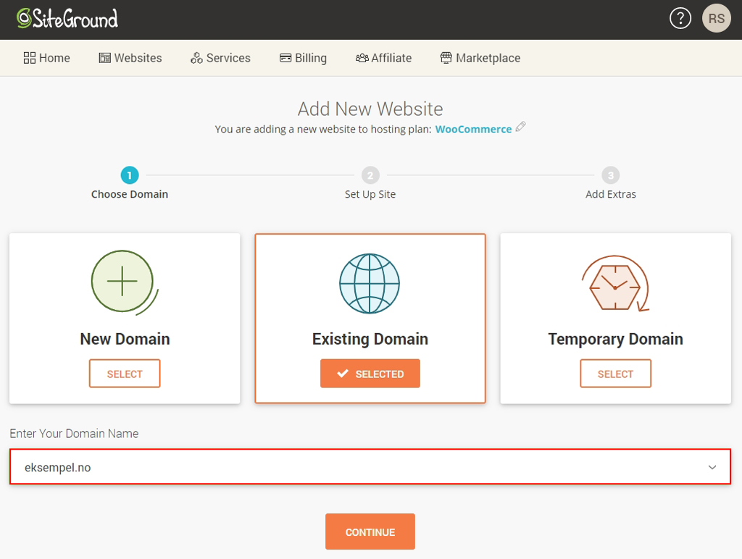This screenshot has height=559, width=742.
Task: Click the step 1 circle indicator
Action: [130, 175]
